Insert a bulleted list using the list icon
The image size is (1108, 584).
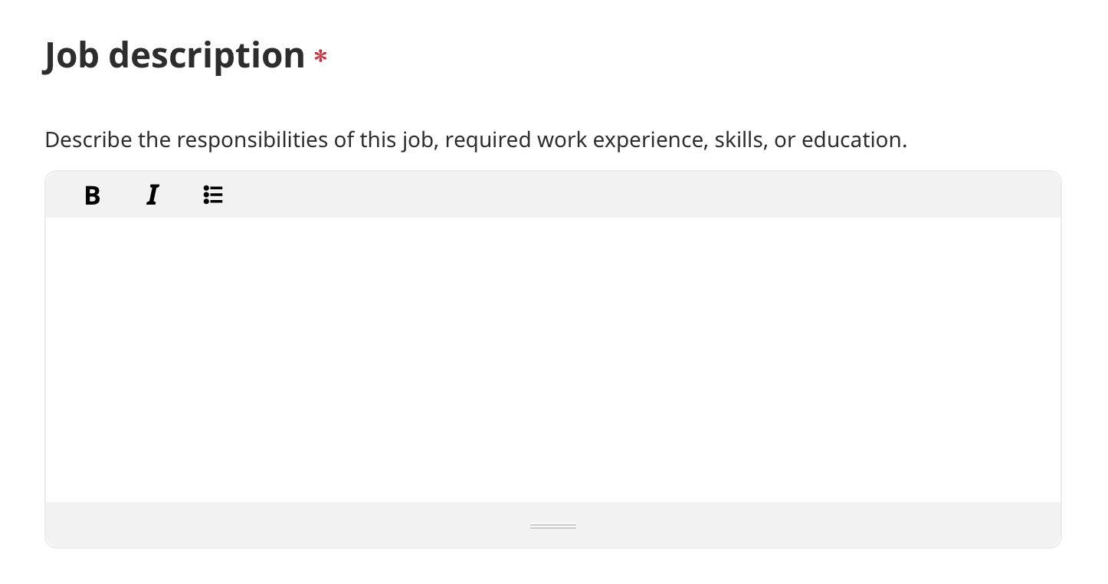pos(213,195)
